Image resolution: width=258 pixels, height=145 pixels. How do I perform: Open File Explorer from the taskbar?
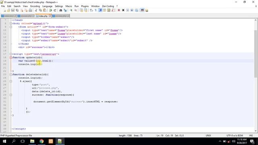(x=32, y=141)
